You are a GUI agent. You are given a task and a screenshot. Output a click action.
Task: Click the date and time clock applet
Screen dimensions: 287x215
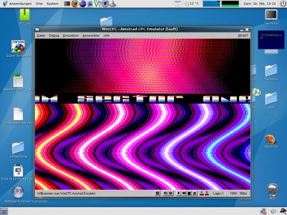tap(260, 4)
